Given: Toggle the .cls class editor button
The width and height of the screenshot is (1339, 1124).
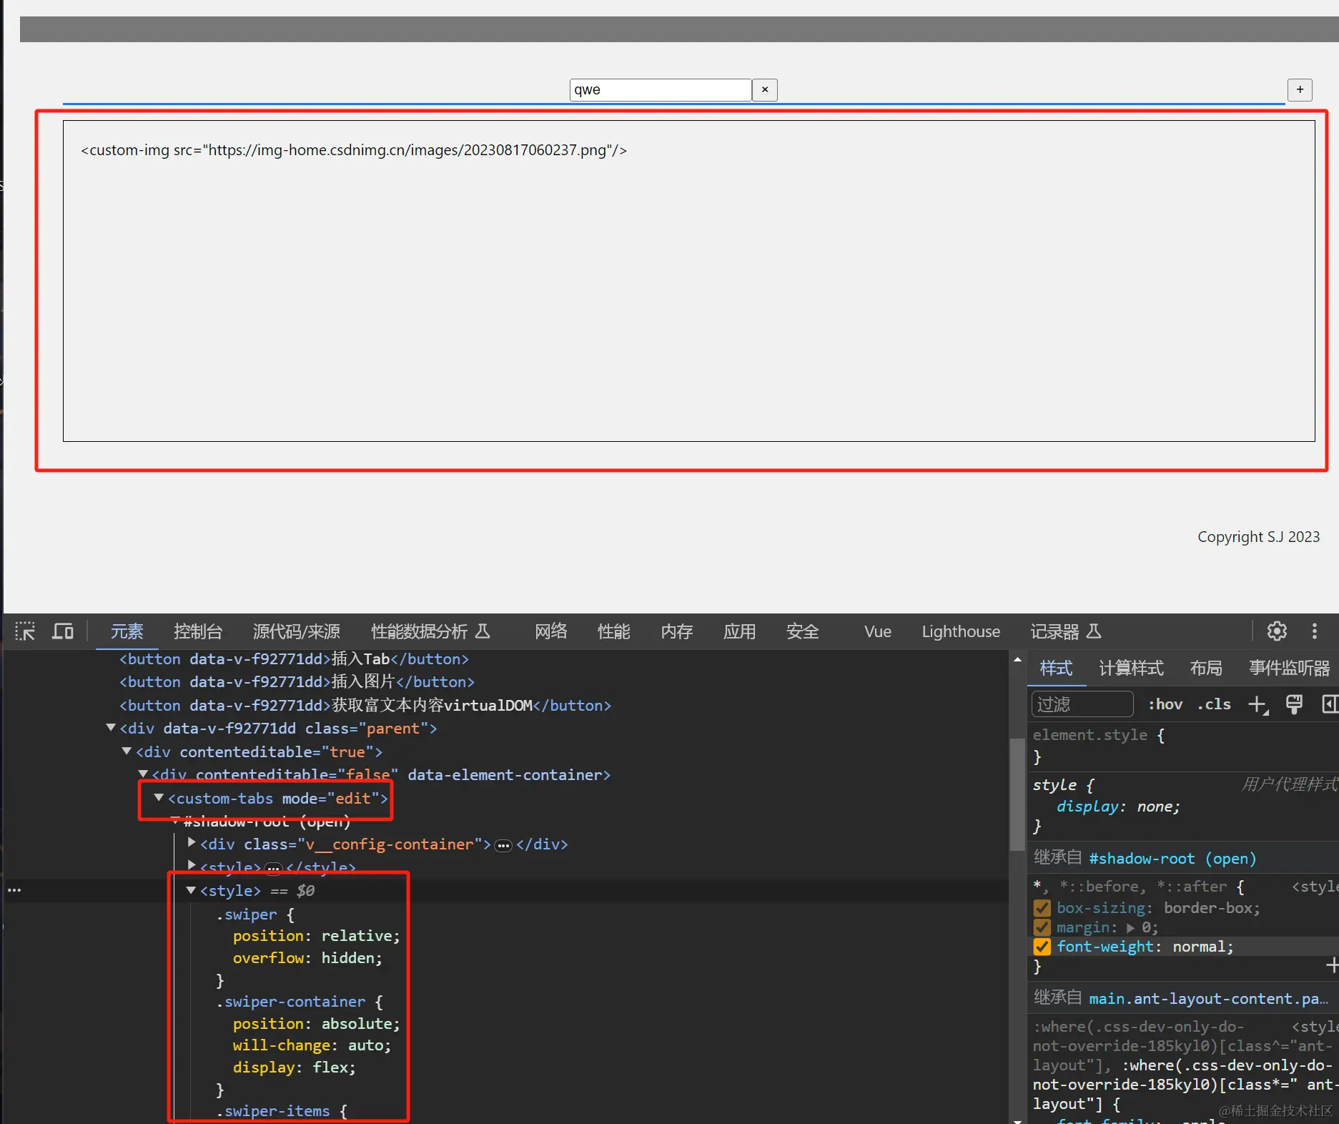Looking at the screenshot, I should pos(1214,704).
